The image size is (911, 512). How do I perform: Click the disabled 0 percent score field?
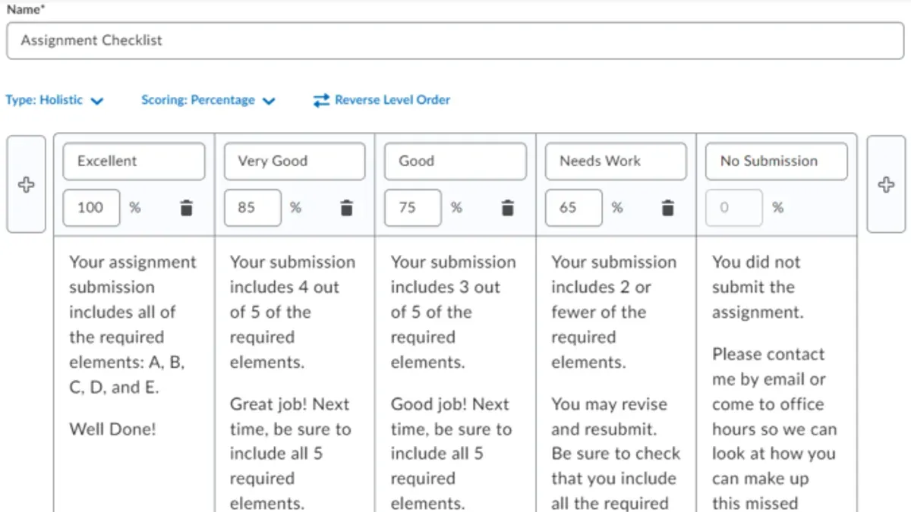coord(734,208)
